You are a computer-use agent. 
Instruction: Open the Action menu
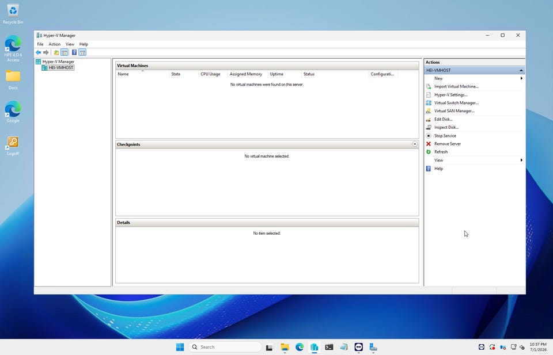point(54,44)
